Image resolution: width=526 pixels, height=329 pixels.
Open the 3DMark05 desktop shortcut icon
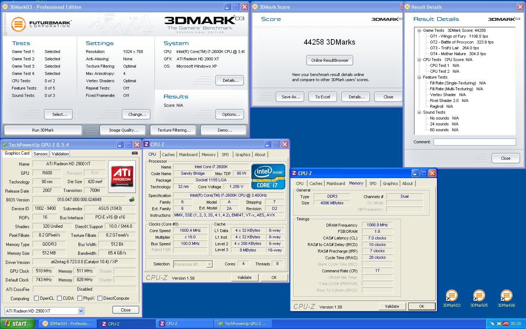[479, 295]
